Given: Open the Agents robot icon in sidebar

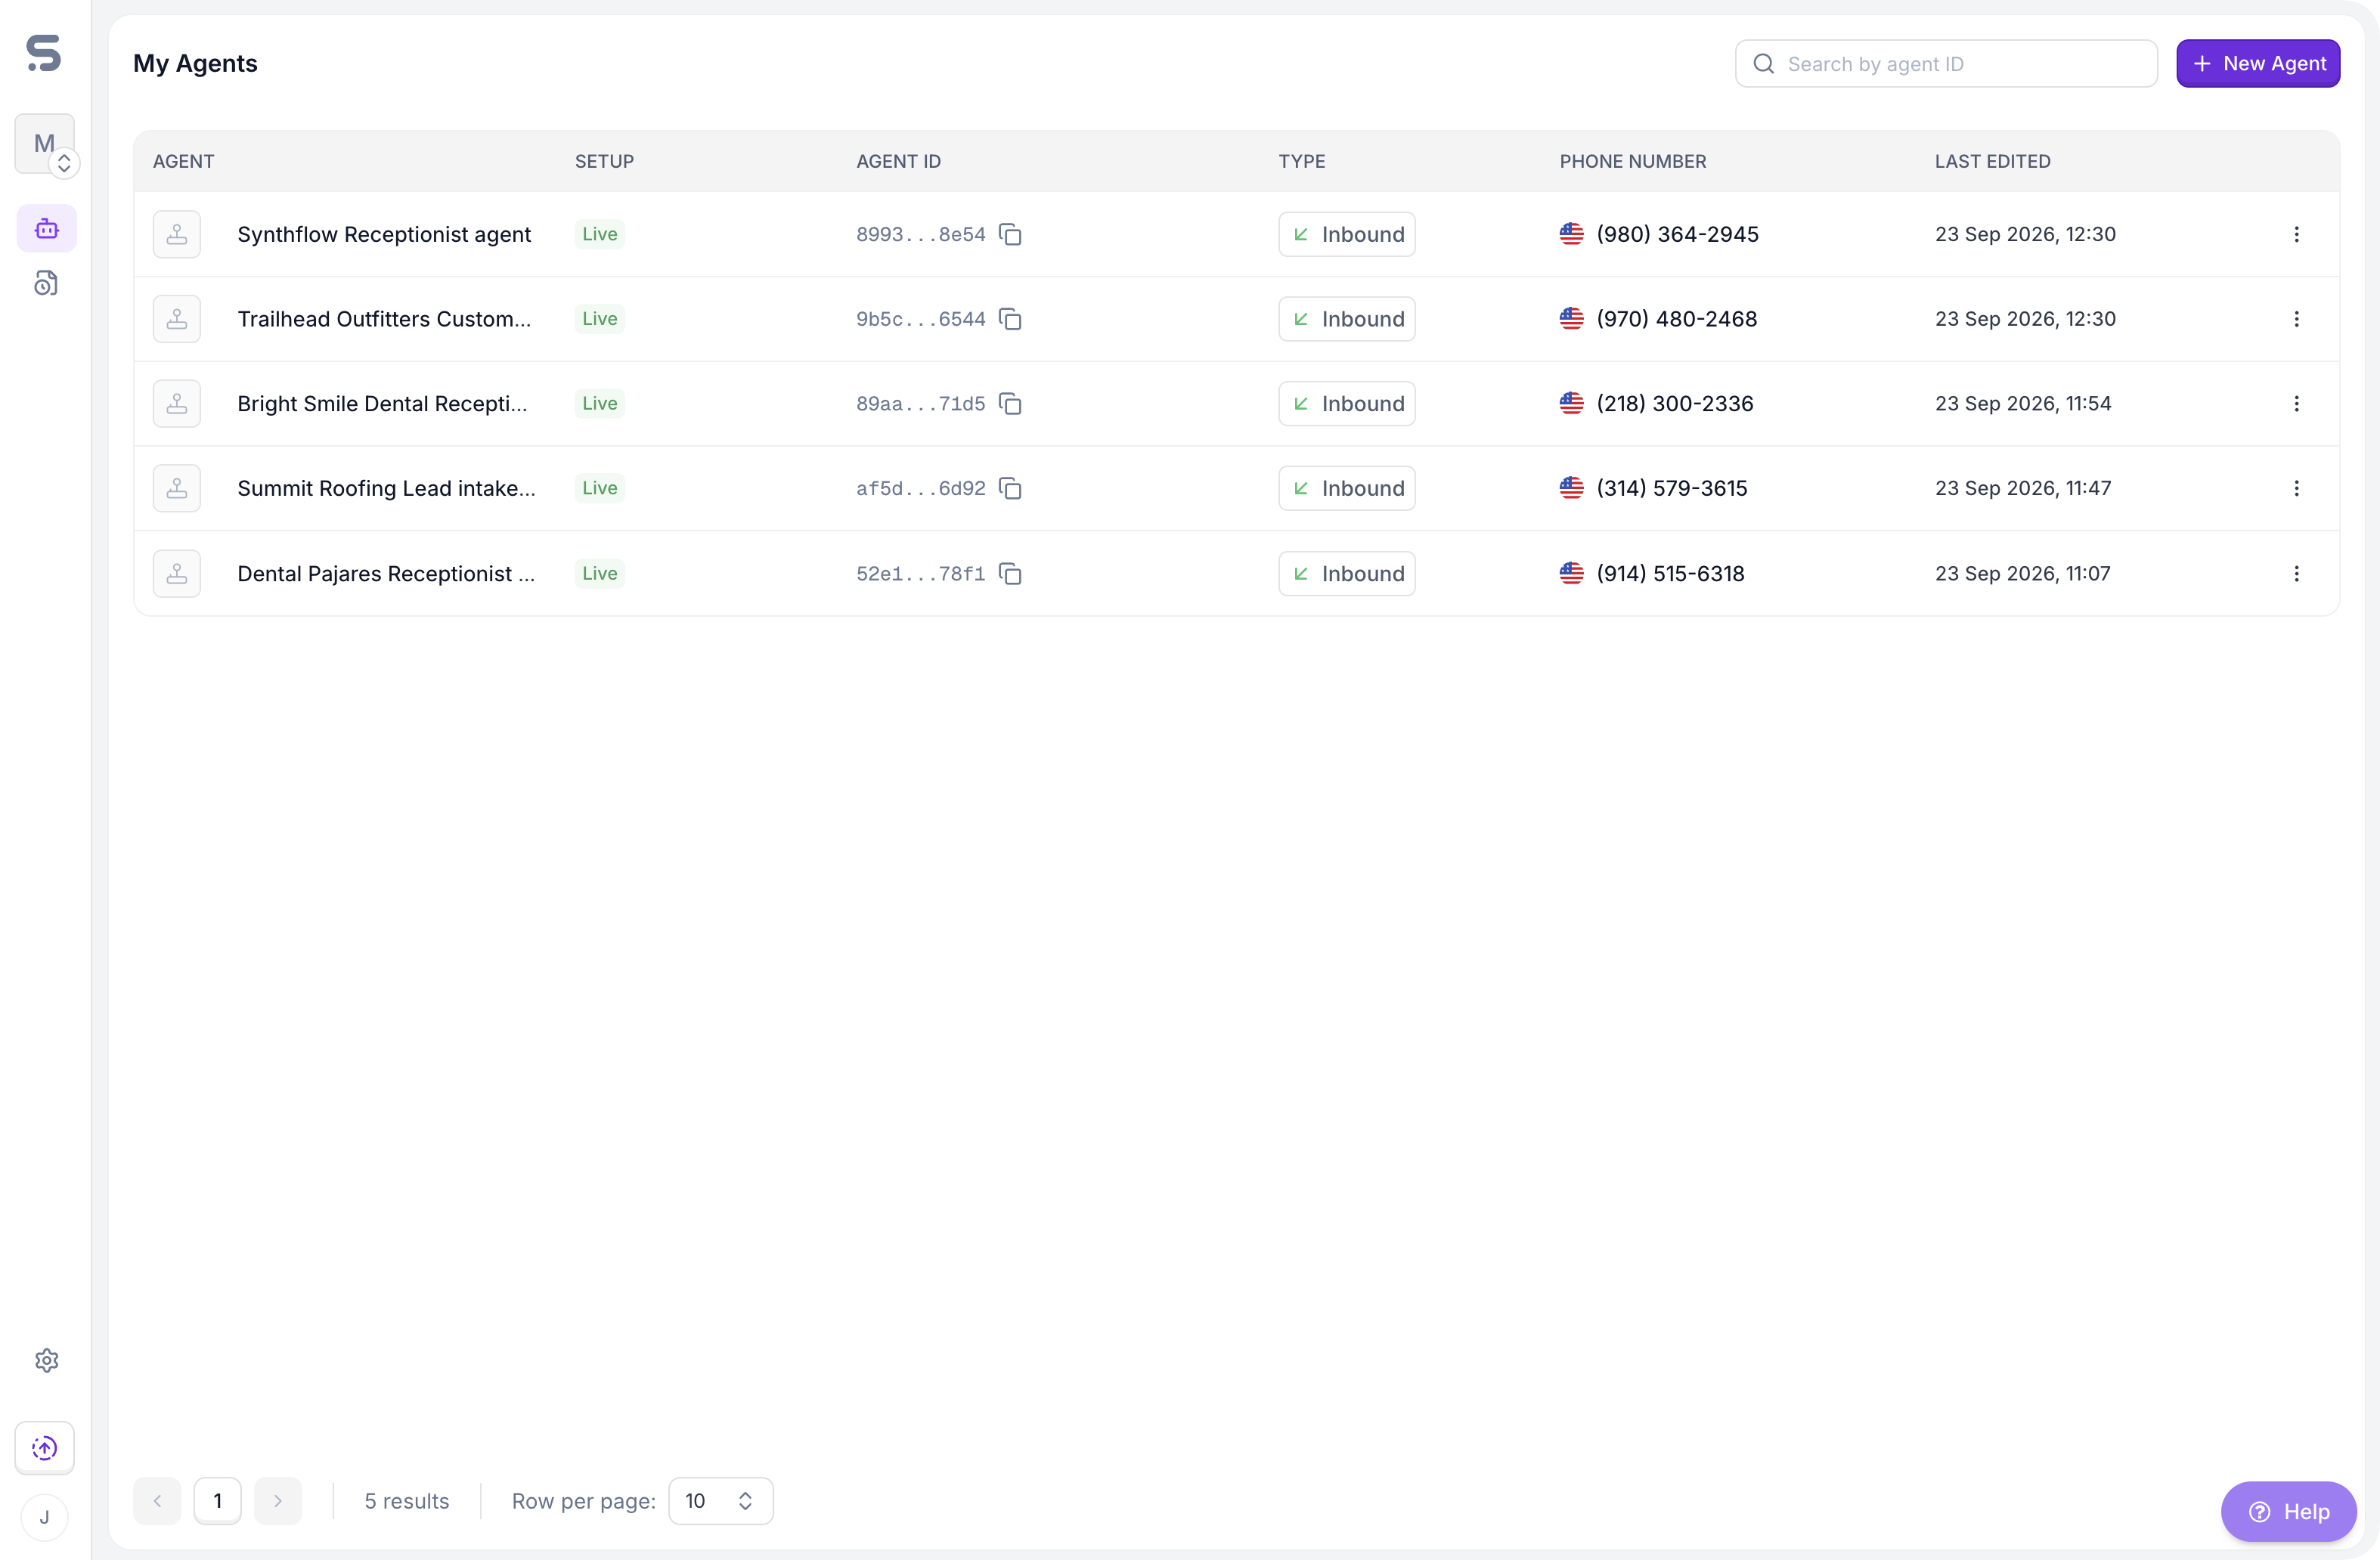Looking at the screenshot, I should pos(46,229).
